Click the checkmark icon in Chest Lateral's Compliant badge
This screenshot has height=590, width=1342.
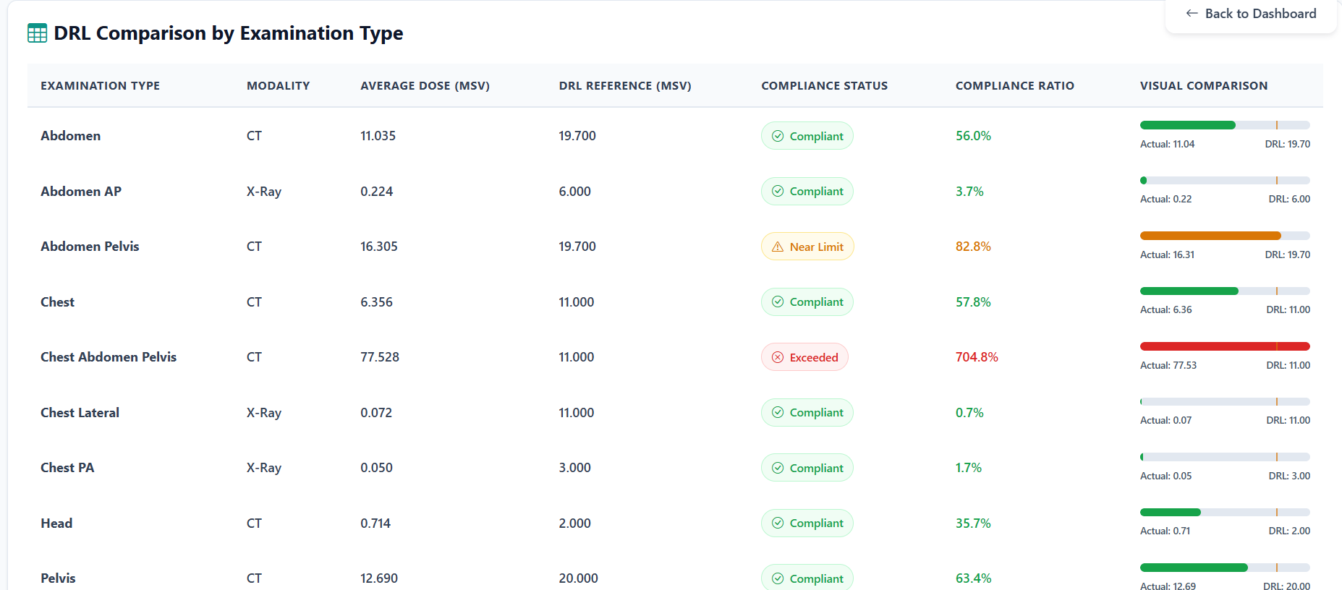[778, 412]
